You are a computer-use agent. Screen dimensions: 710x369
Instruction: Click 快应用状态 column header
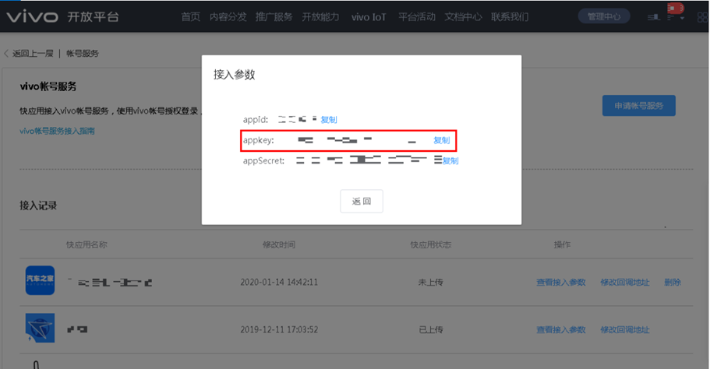[x=431, y=244]
